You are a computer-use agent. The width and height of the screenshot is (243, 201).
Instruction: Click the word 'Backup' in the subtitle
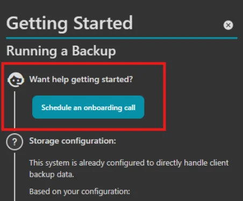click(94, 51)
